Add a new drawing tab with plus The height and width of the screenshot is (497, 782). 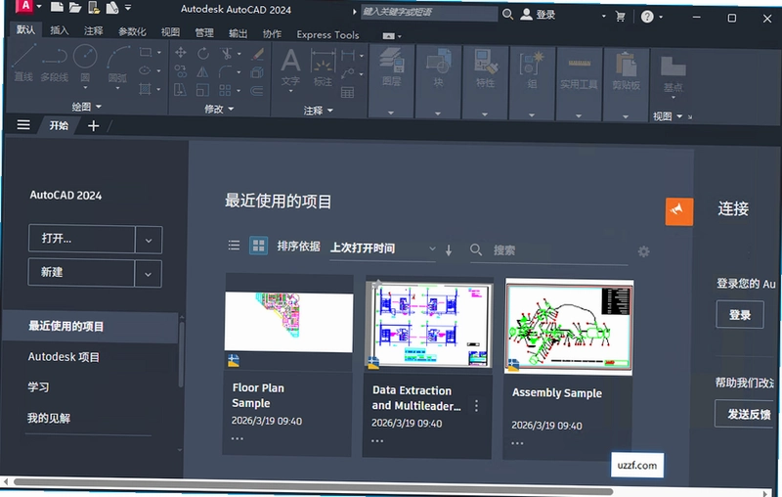(x=93, y=126)
